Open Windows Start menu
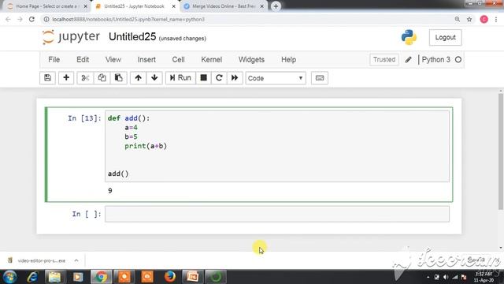 point(9,277)
